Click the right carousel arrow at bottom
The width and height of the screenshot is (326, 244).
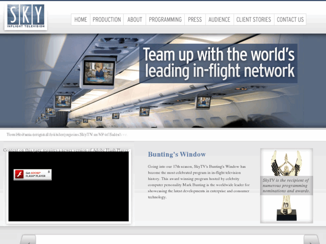tap(312, 240)
